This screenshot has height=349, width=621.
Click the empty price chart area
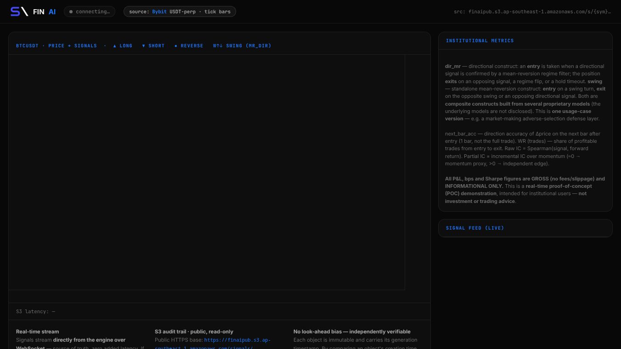207,172
